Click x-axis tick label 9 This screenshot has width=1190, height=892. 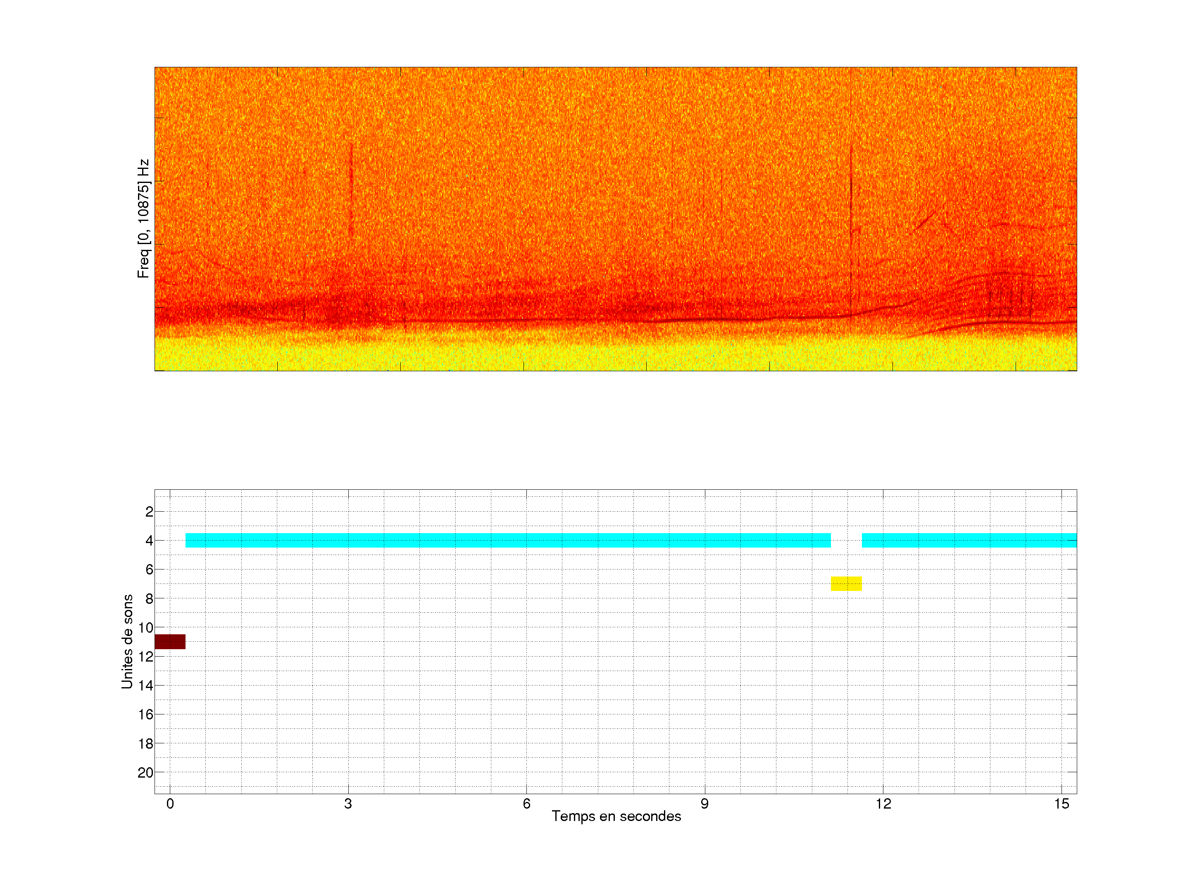point(704,804)
